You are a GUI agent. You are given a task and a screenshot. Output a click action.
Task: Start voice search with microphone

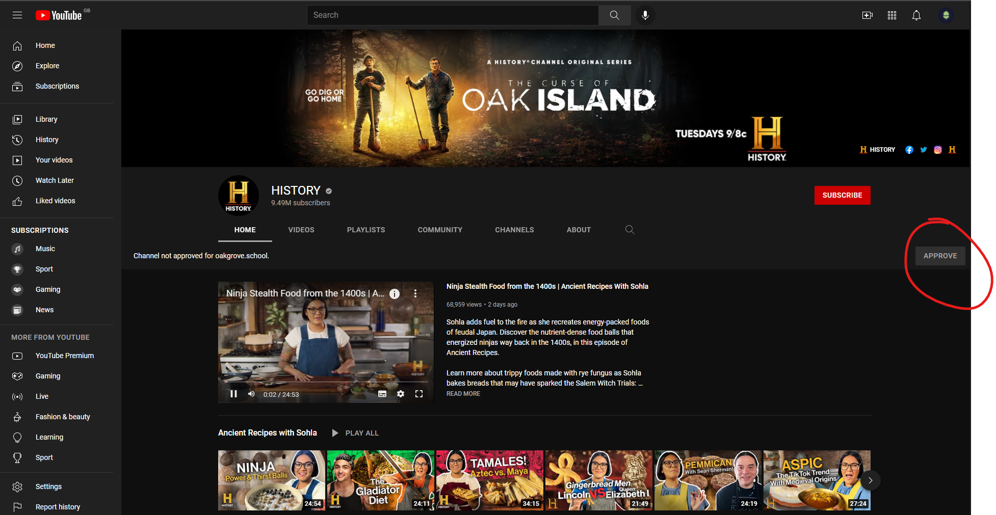click(645, 15)
